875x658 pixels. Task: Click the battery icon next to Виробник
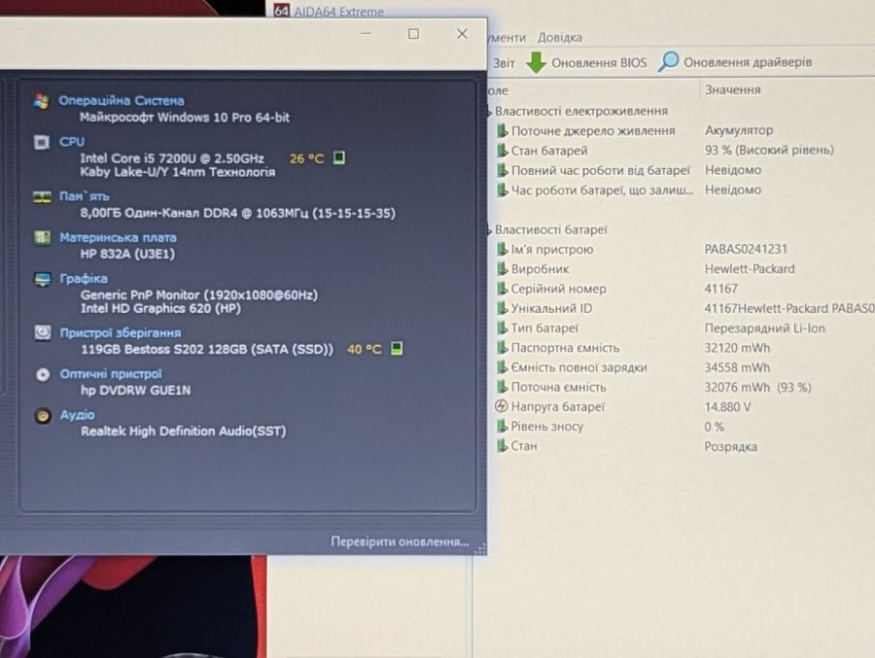click(502, 269)
